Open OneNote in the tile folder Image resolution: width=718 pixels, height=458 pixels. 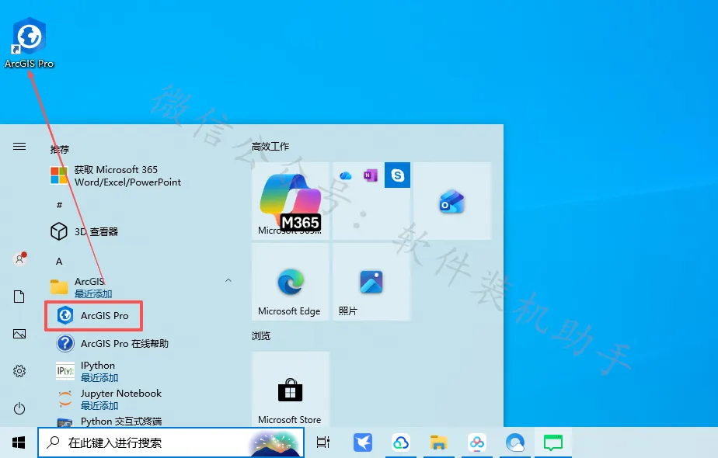pos(371,175)
